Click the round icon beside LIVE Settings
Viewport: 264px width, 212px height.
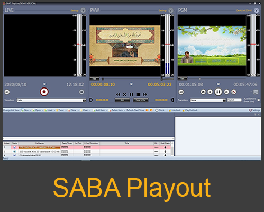[83, 11]
